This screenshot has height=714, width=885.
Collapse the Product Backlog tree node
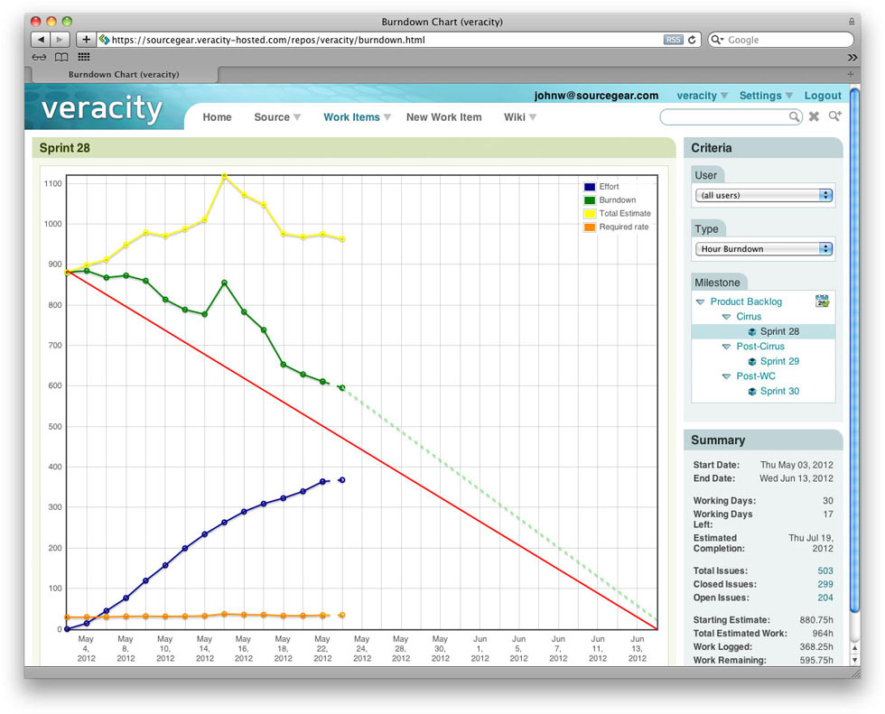(701, 302)
